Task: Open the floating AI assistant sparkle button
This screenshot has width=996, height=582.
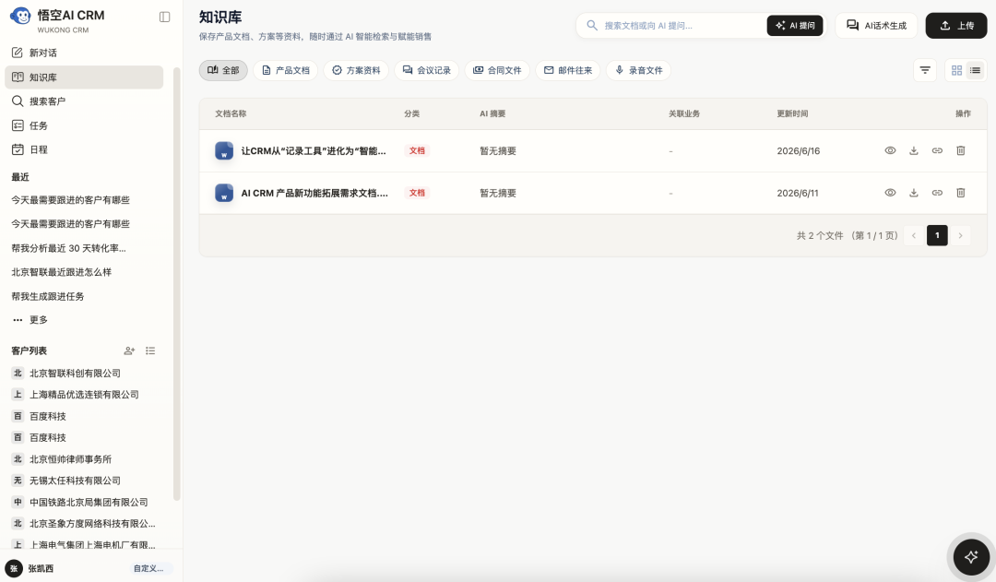Action: pyautogui.click(x=971, y=557)
